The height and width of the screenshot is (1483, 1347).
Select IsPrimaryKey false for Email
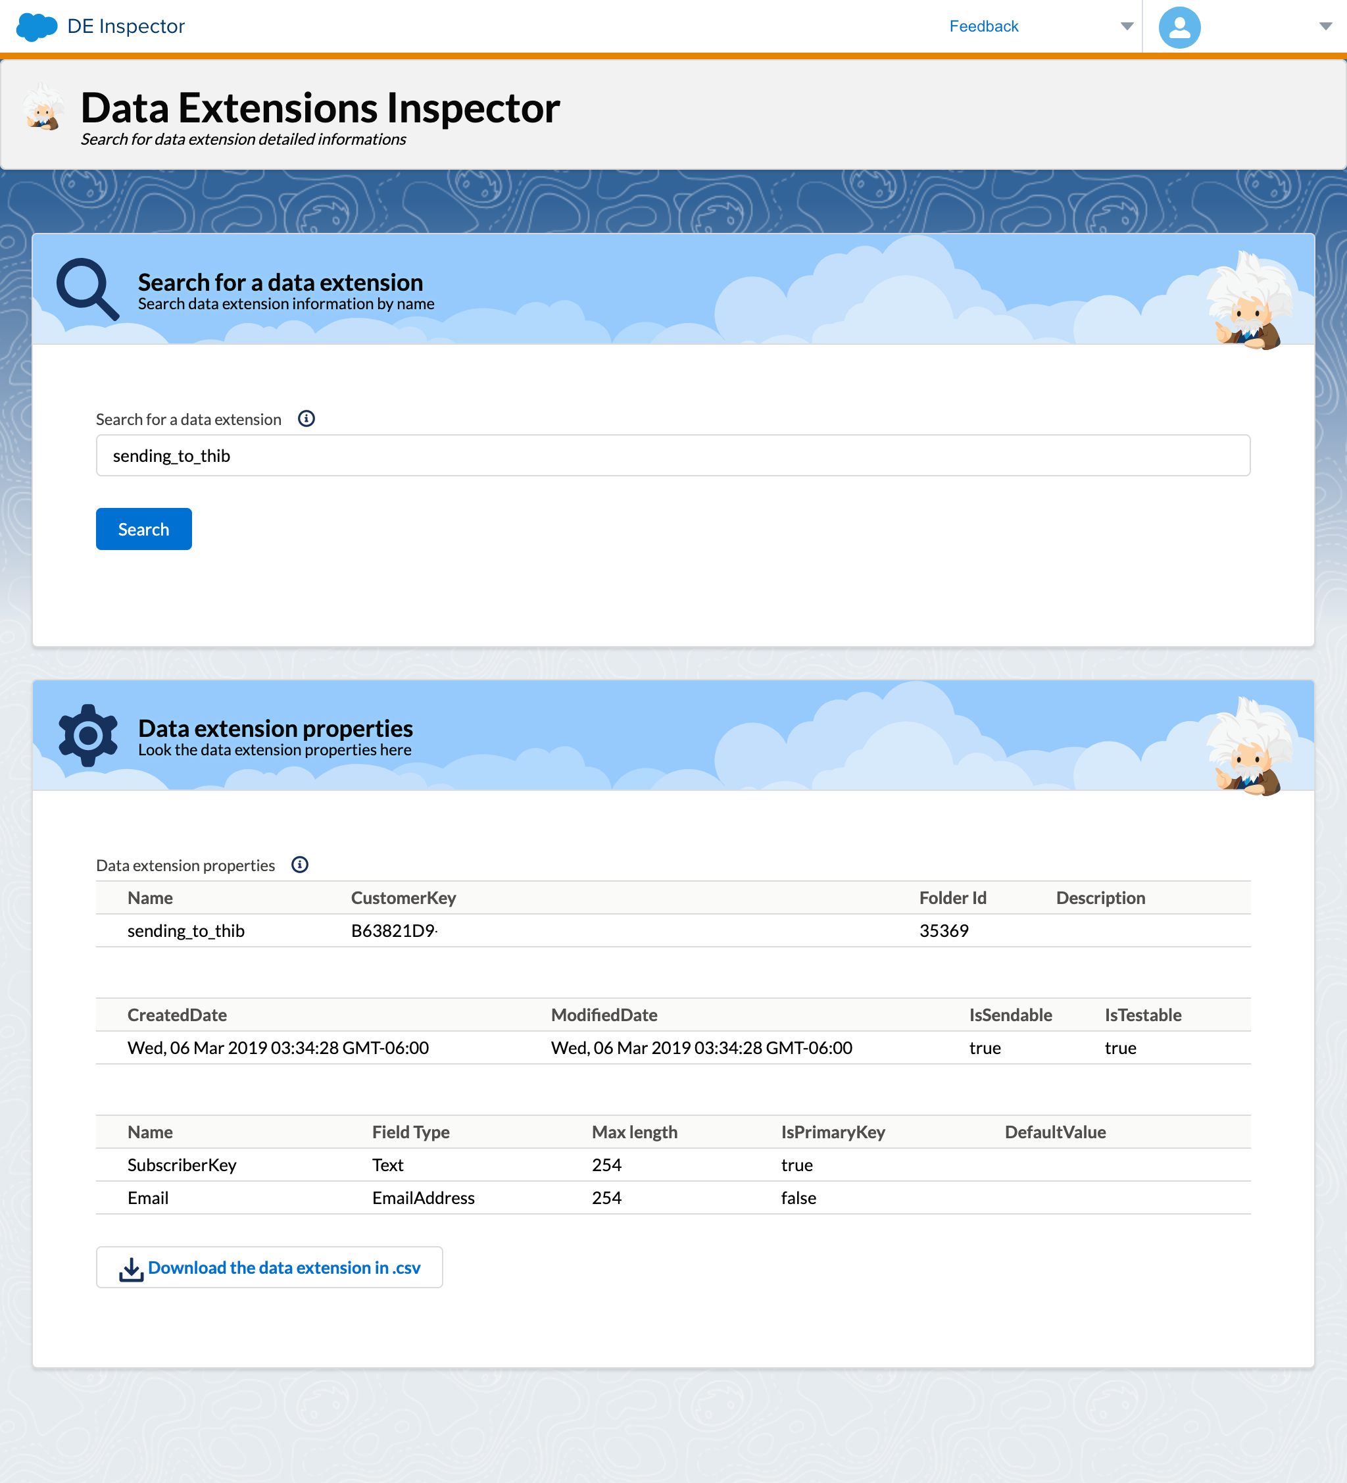coord(798,1197)
